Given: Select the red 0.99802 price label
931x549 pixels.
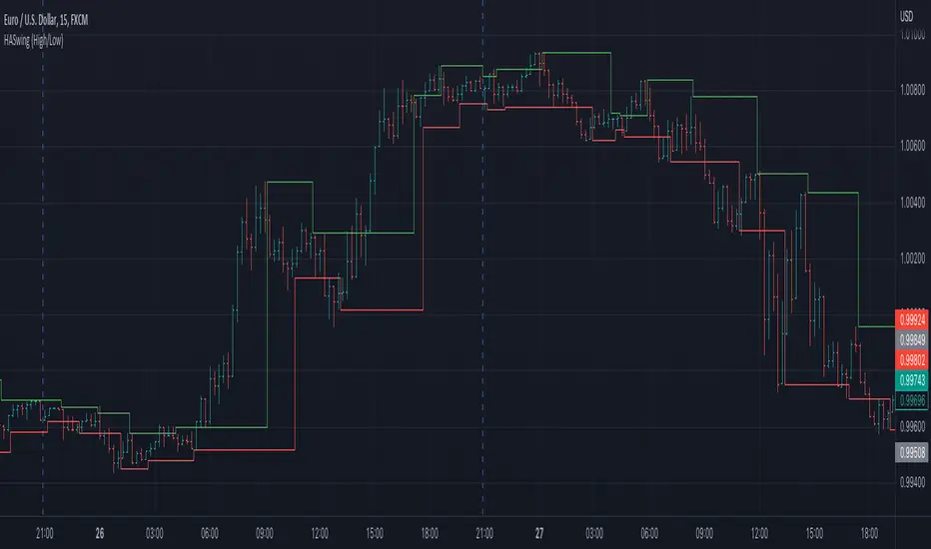Looking at the screenshot, I should pos(911,360).
